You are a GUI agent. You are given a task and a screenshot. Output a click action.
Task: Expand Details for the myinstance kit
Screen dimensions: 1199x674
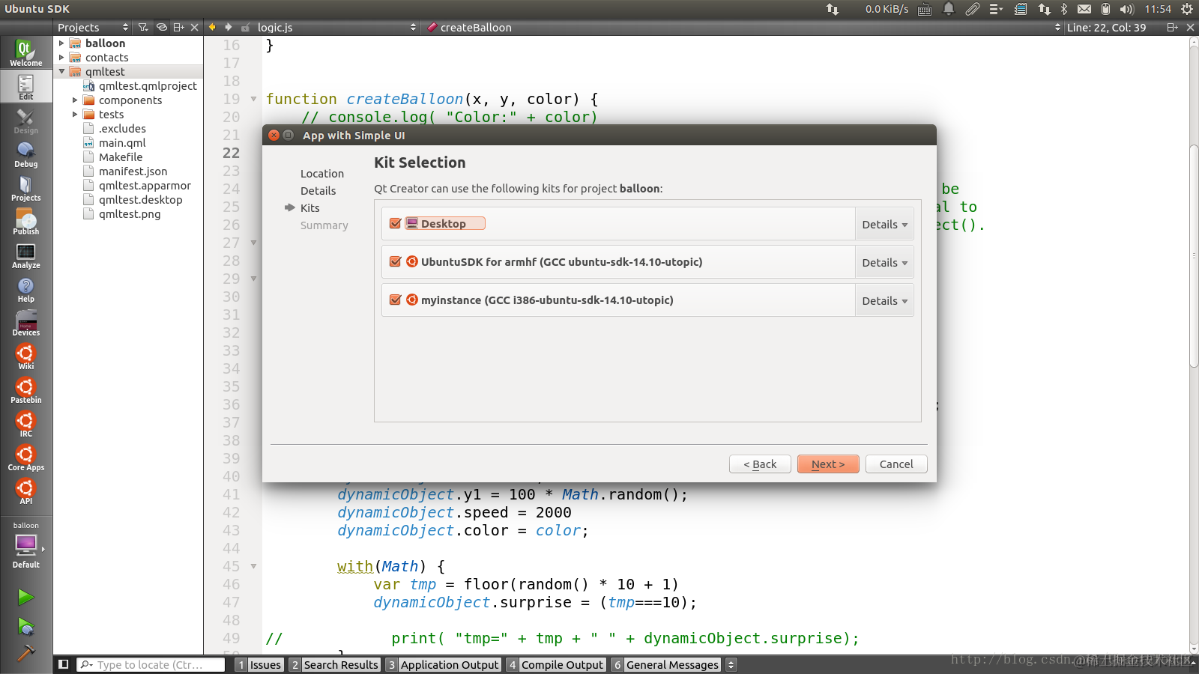[x=884, y=300]
